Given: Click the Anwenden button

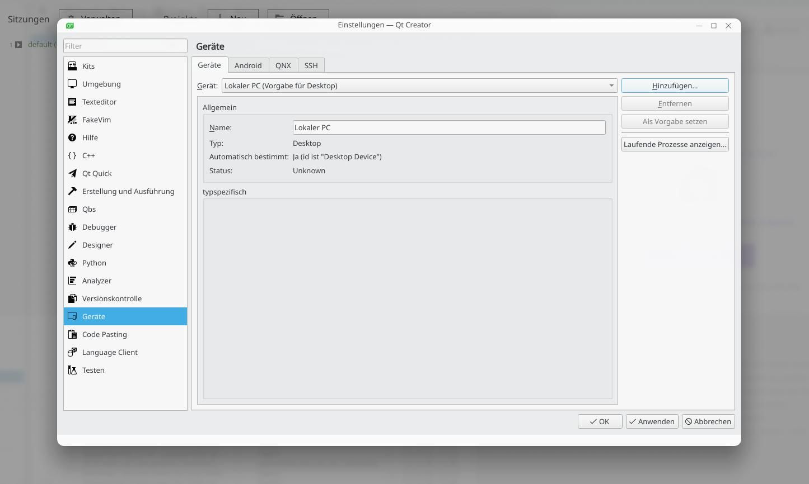Looking at the screenshot, I should (652, 421).
